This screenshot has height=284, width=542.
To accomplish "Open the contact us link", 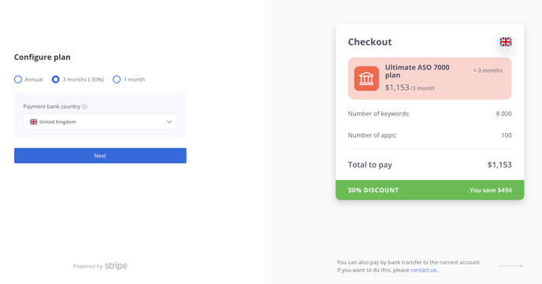I will [x=424, y=270].
